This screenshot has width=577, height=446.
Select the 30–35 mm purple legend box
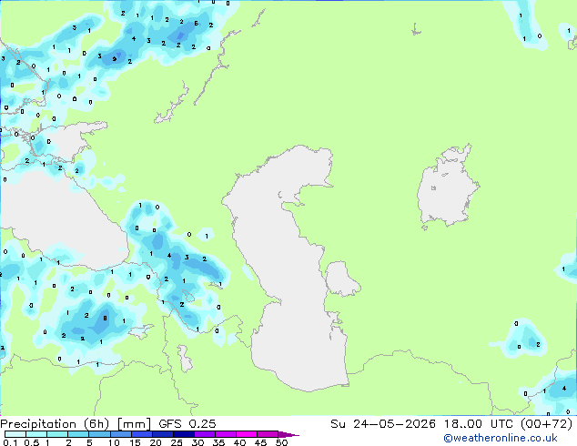204,434
